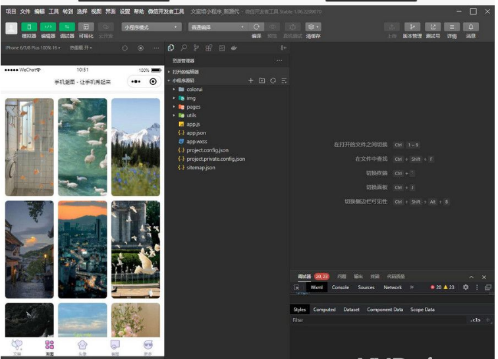
Task: Toggle the 模拟器 simulator panel button
Action: click(x=29, y=27)
